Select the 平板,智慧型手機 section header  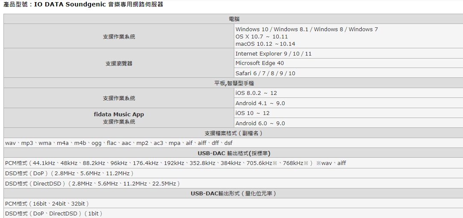click(233, 83)
